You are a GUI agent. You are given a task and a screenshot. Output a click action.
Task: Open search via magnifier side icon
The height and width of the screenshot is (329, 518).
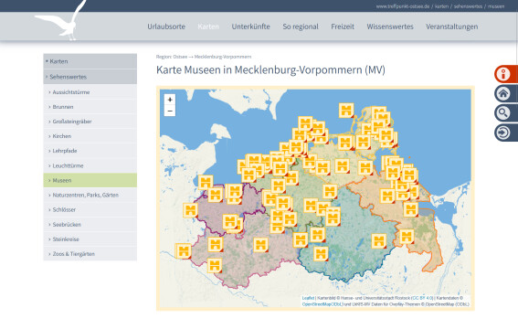tap(506, 113)
